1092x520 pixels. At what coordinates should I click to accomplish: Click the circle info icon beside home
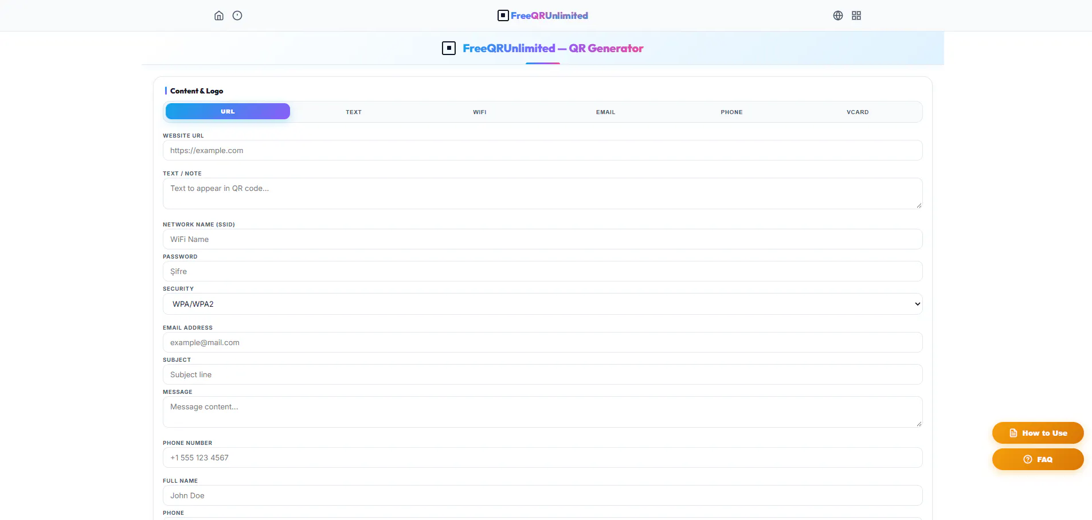coord(237,15)
